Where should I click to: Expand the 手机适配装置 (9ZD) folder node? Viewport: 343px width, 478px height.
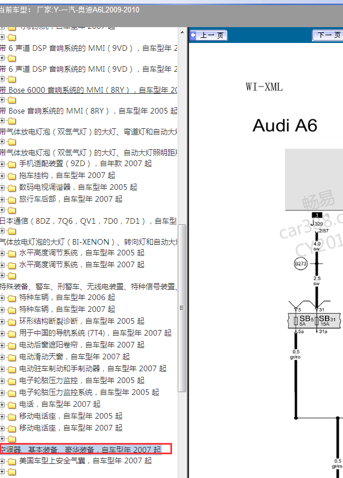2,164
